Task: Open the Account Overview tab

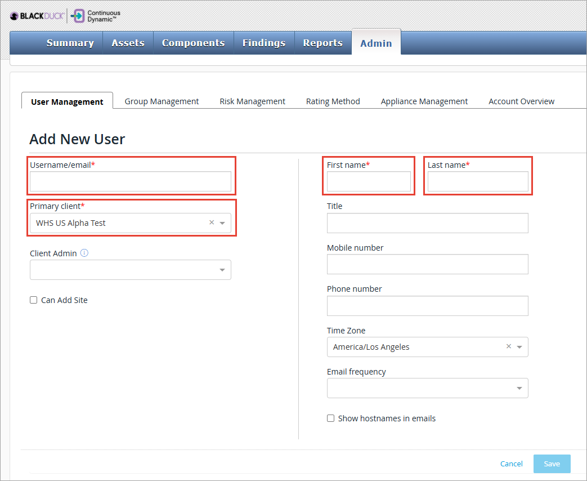Action: (521, 101)
